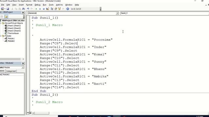
Task: Click the ' Sunil_1 Macro comment line
Action: pos(47,25)
